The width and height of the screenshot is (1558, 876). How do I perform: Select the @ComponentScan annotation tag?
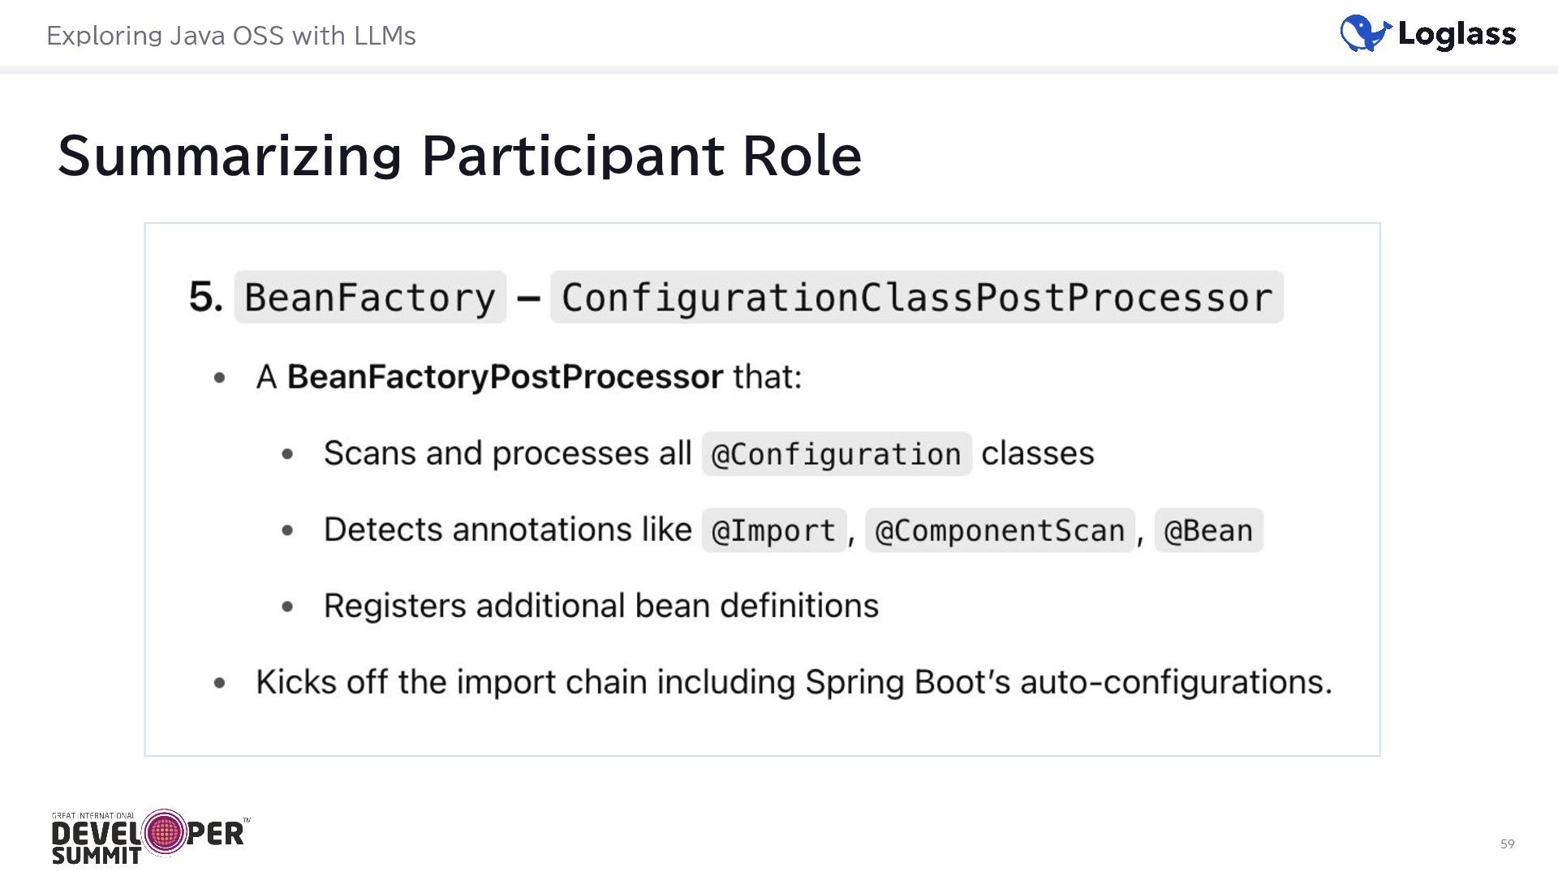(1000, 530)
